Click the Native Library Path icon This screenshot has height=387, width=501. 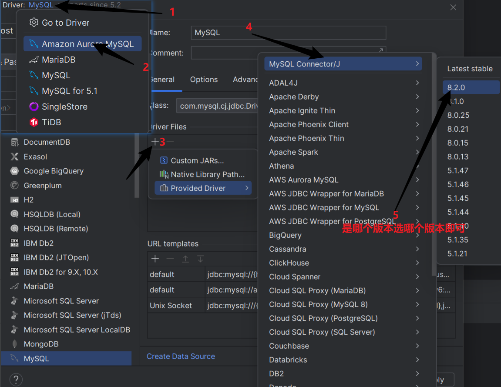click(164, 174)
